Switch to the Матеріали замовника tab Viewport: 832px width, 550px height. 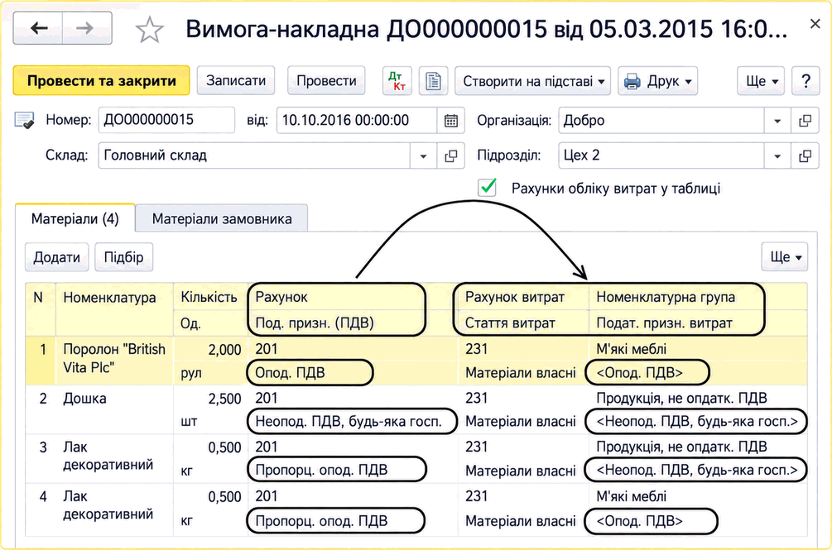coord(222,218)
